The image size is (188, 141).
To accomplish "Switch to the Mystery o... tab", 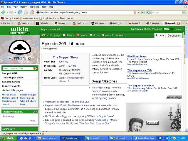I will click(62, 23).
